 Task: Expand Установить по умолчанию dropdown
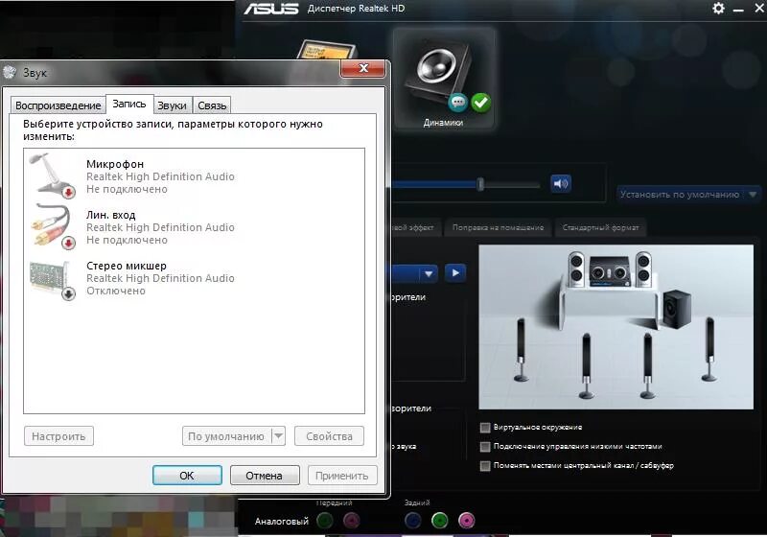753,194
